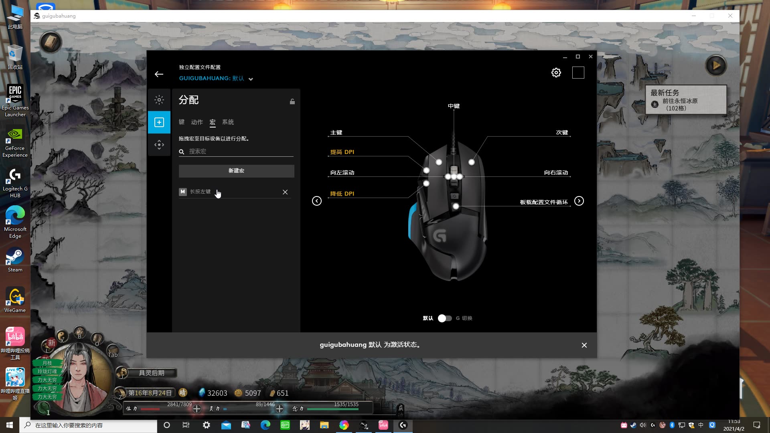Click the user profile square icon
The image size is (770, 433).
pos(578,73)
